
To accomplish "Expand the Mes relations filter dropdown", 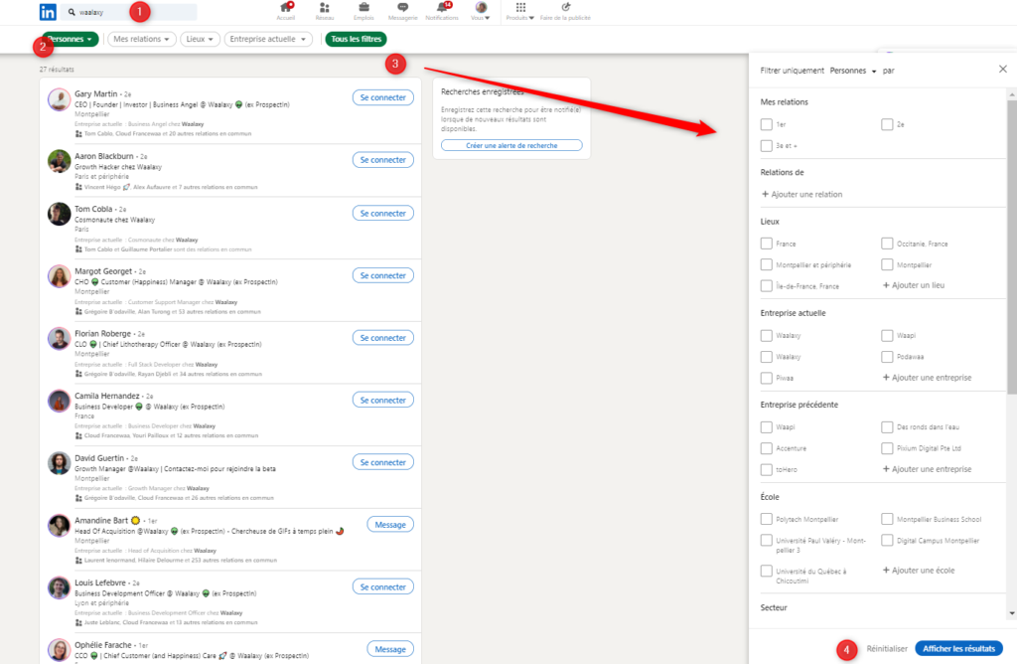I will (x=141, y=39).
